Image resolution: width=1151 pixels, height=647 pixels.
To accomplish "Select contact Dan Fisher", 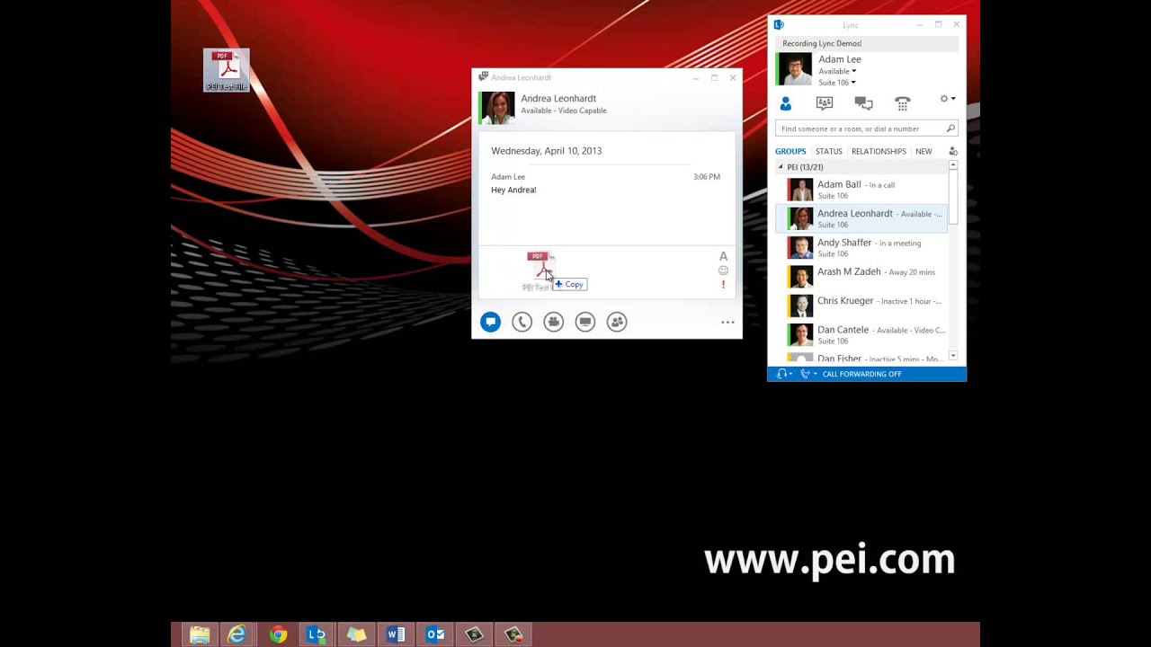I will coord(861,357).
